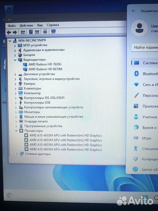This screenshot has height=211, width=158.
Task: Click the battery icon of Батареи
Action: pos(20,55)
